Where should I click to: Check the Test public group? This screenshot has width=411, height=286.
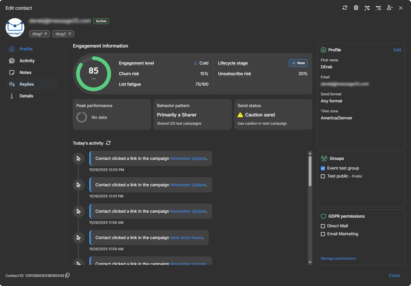[323, 176]
